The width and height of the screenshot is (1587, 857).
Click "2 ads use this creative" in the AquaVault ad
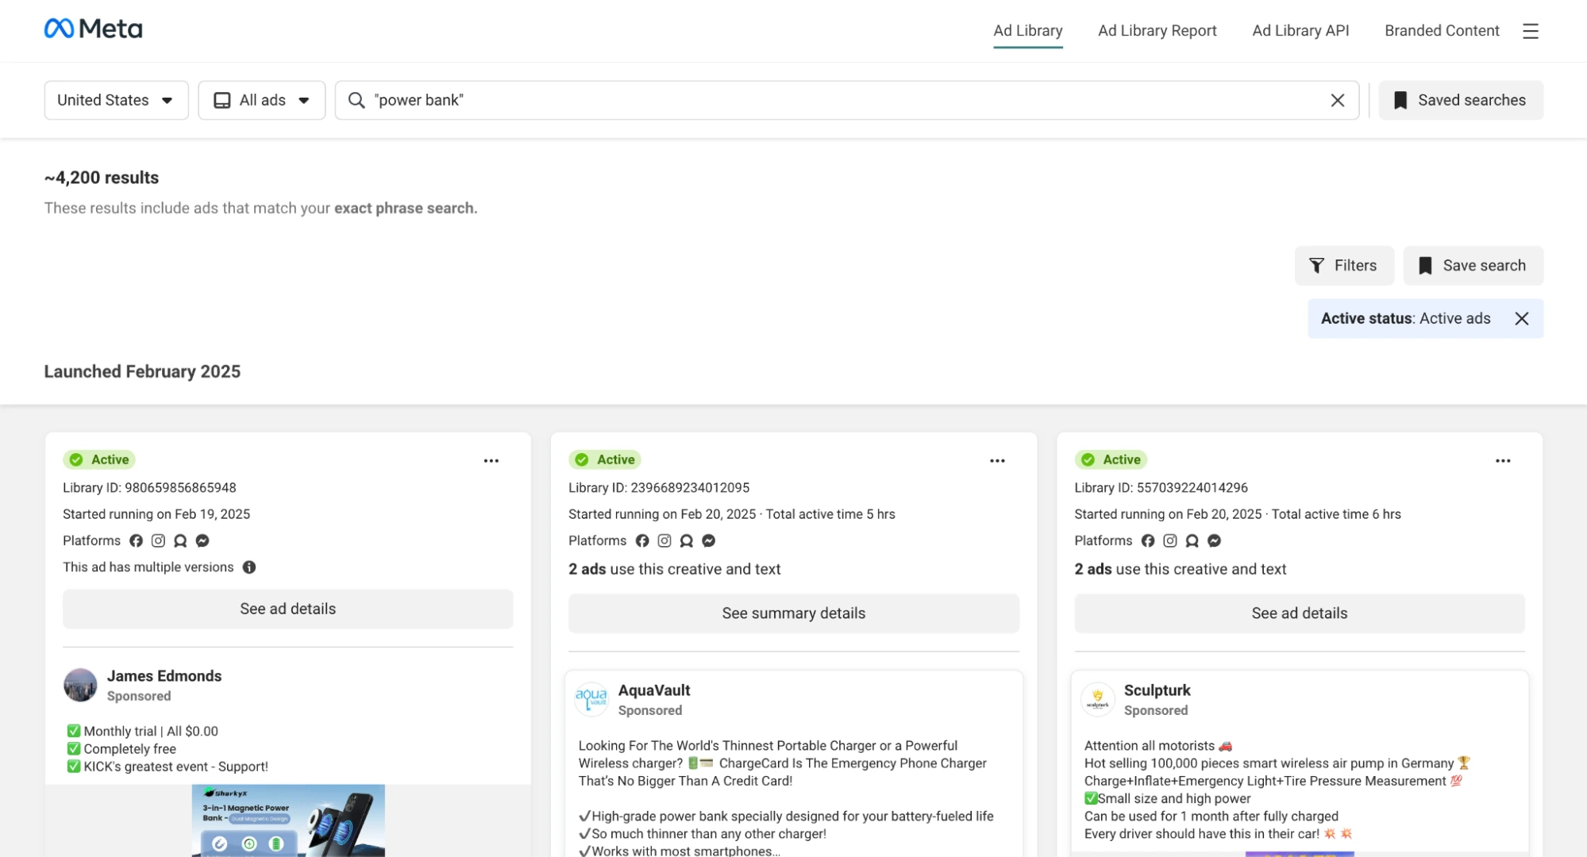click(x=675, y=569)
